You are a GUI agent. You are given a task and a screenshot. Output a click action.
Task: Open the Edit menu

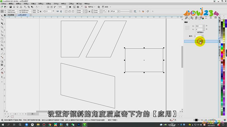coord(11,4)
